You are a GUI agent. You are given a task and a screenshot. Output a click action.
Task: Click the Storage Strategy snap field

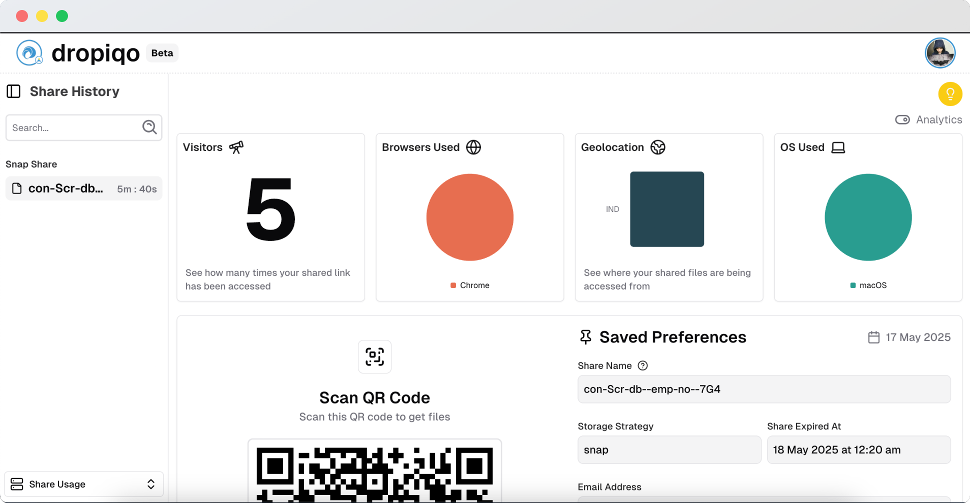[x=669, y=449]
